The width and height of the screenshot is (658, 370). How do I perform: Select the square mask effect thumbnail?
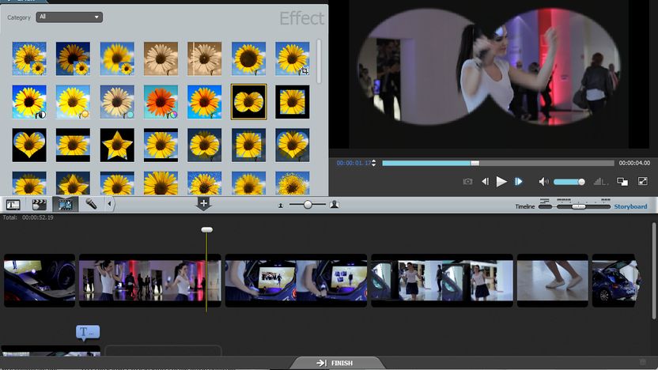point(293,102)
